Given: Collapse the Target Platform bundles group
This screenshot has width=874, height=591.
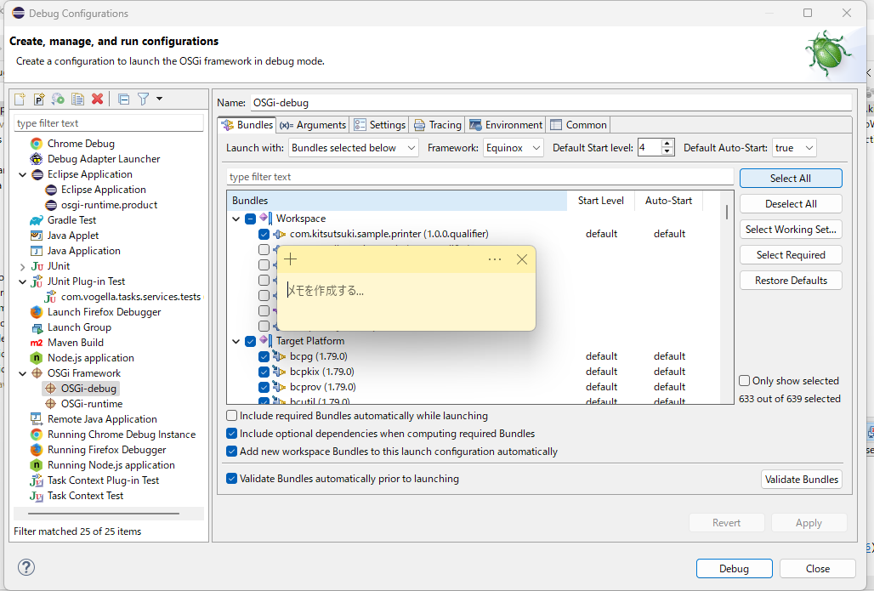Looking at the screenshot, I should [x=236, y=341].
